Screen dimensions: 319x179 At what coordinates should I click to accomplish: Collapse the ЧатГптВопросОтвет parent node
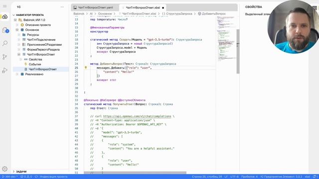point(19,54)
